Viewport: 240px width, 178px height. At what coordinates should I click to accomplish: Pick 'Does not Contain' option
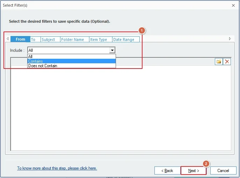tap(72, 66)
